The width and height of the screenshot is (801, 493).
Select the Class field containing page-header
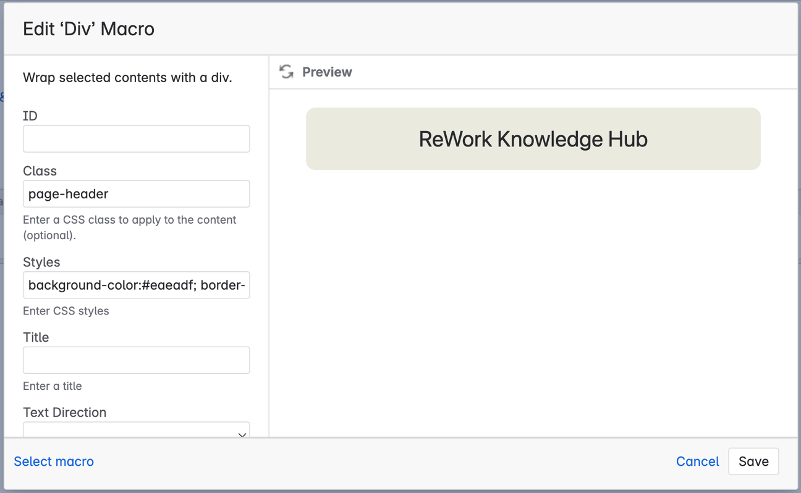(136, 193)
